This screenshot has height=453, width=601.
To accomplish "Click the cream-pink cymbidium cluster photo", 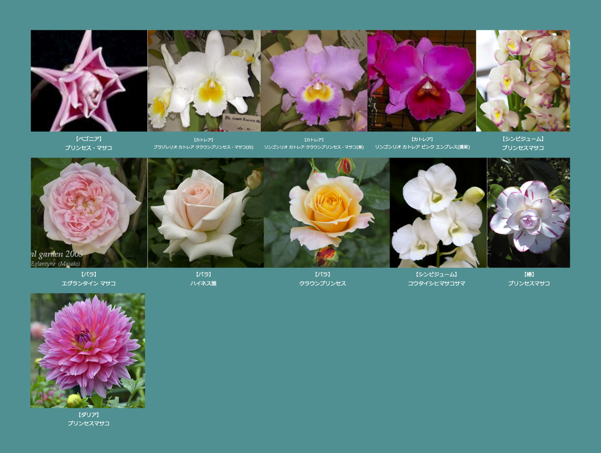I will (x=523, y=81).
